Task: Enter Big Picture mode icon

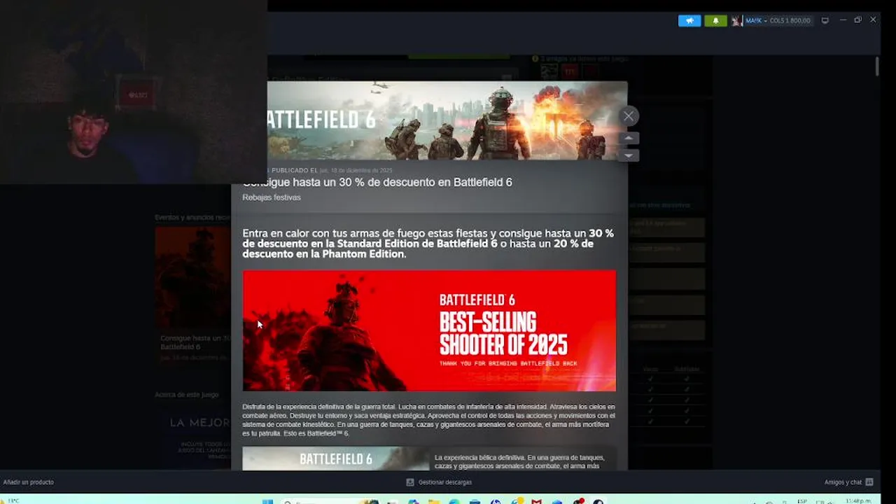Action: [825, 20]
